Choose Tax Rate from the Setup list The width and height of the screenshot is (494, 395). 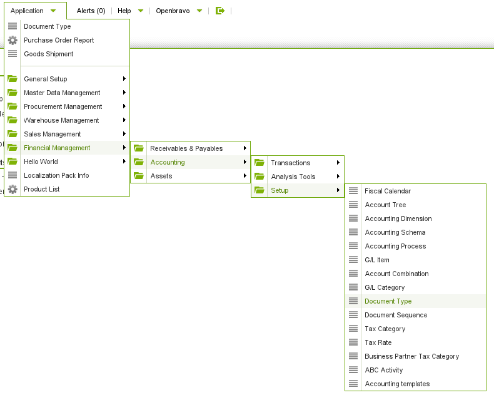coord(378,342)
